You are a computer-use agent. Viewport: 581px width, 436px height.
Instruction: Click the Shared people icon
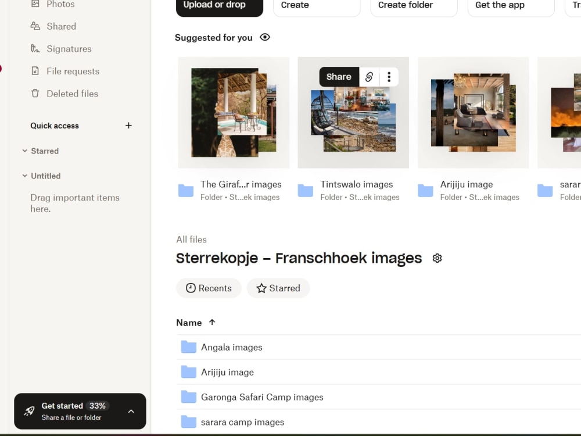pyautogui.click(x=35, y=26)
